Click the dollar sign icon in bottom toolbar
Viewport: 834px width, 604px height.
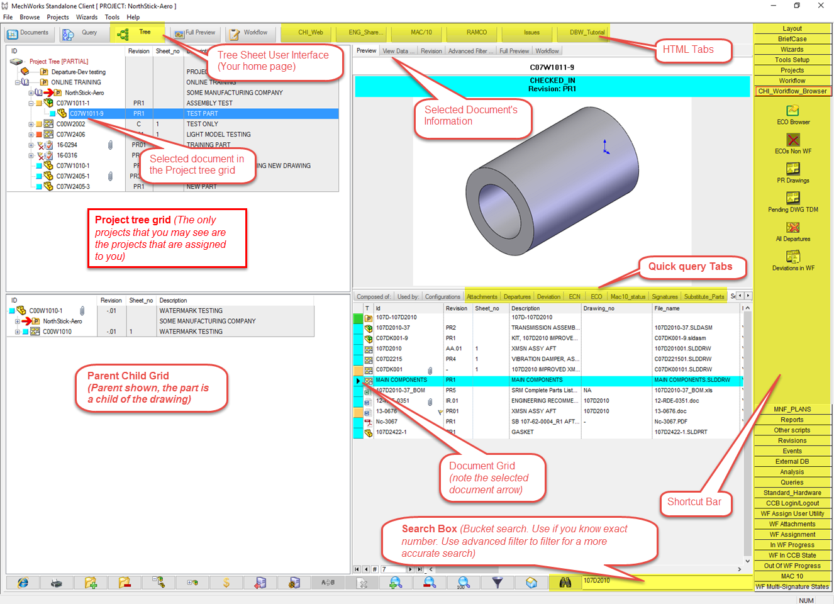click(226, 583)
